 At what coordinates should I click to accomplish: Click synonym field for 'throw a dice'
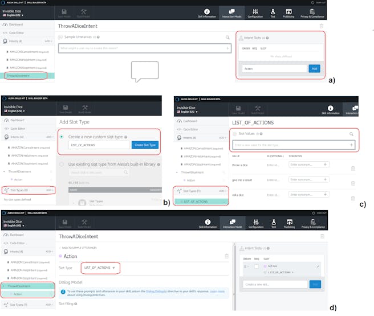click(309, 165)
